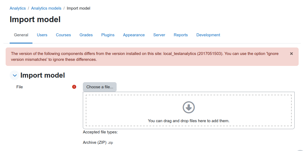
Task: Select the Development tab
Action: 208,35
